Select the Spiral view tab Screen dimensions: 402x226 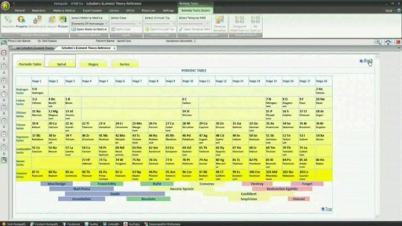(62, 64)
